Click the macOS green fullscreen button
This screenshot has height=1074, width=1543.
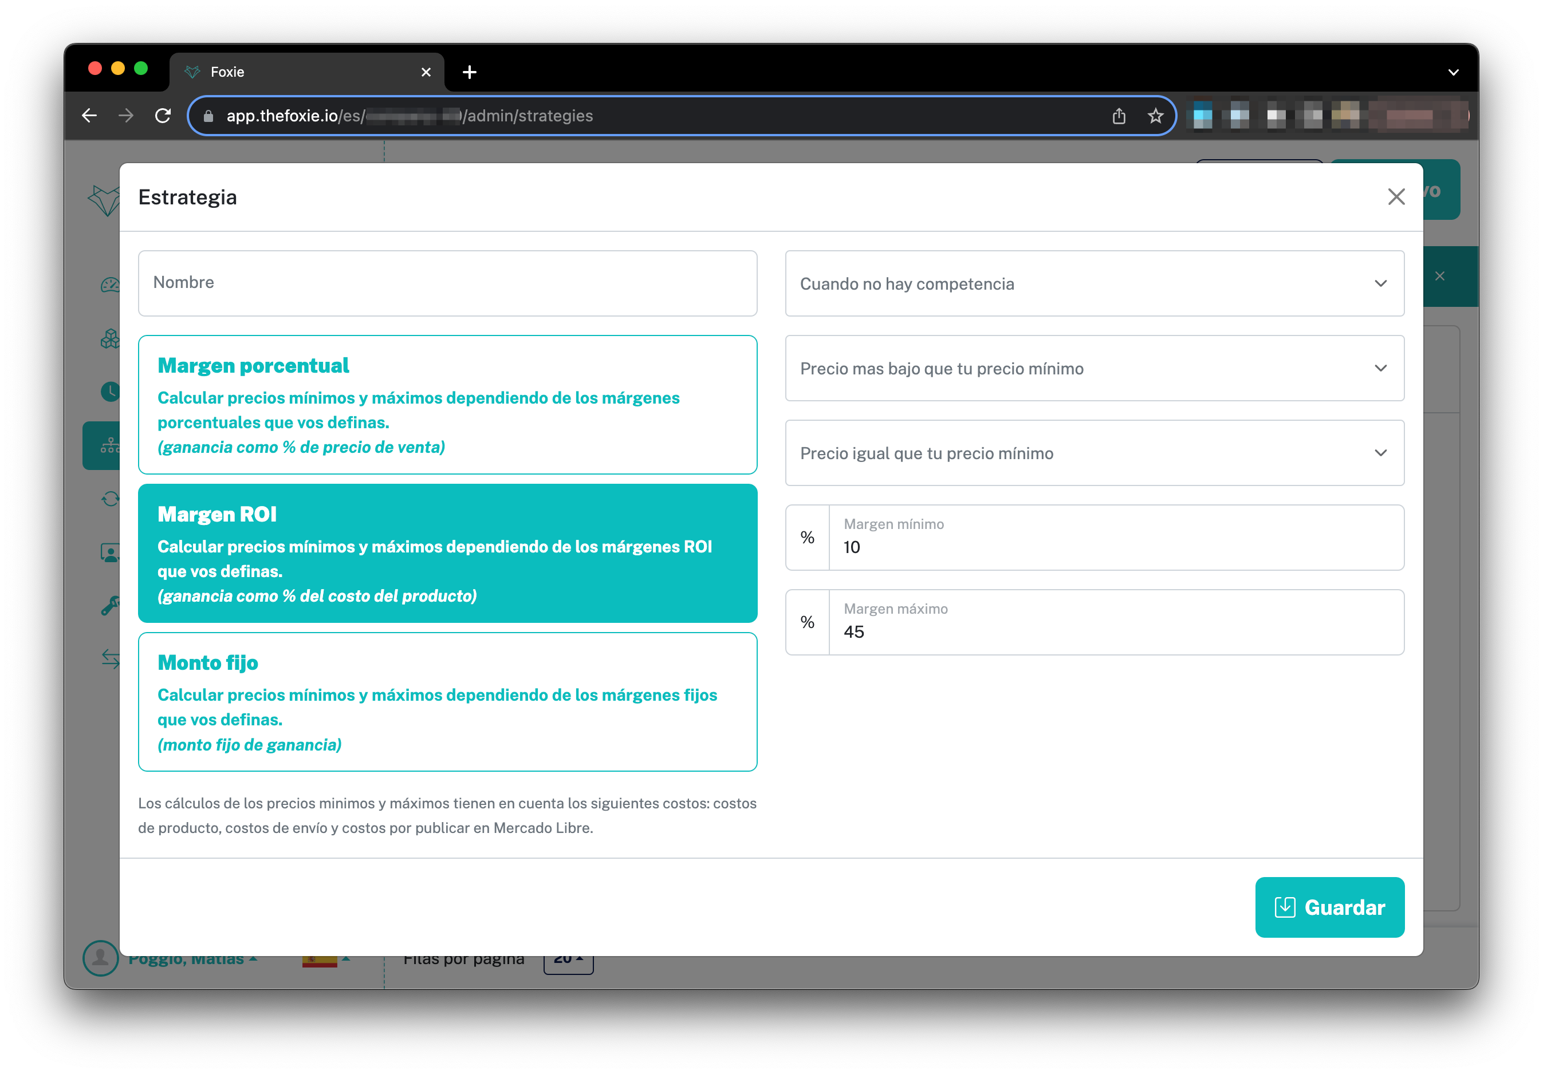click(140, 69)
